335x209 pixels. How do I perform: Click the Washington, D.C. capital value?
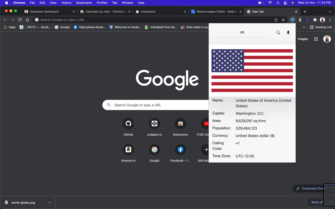point(250,113)
